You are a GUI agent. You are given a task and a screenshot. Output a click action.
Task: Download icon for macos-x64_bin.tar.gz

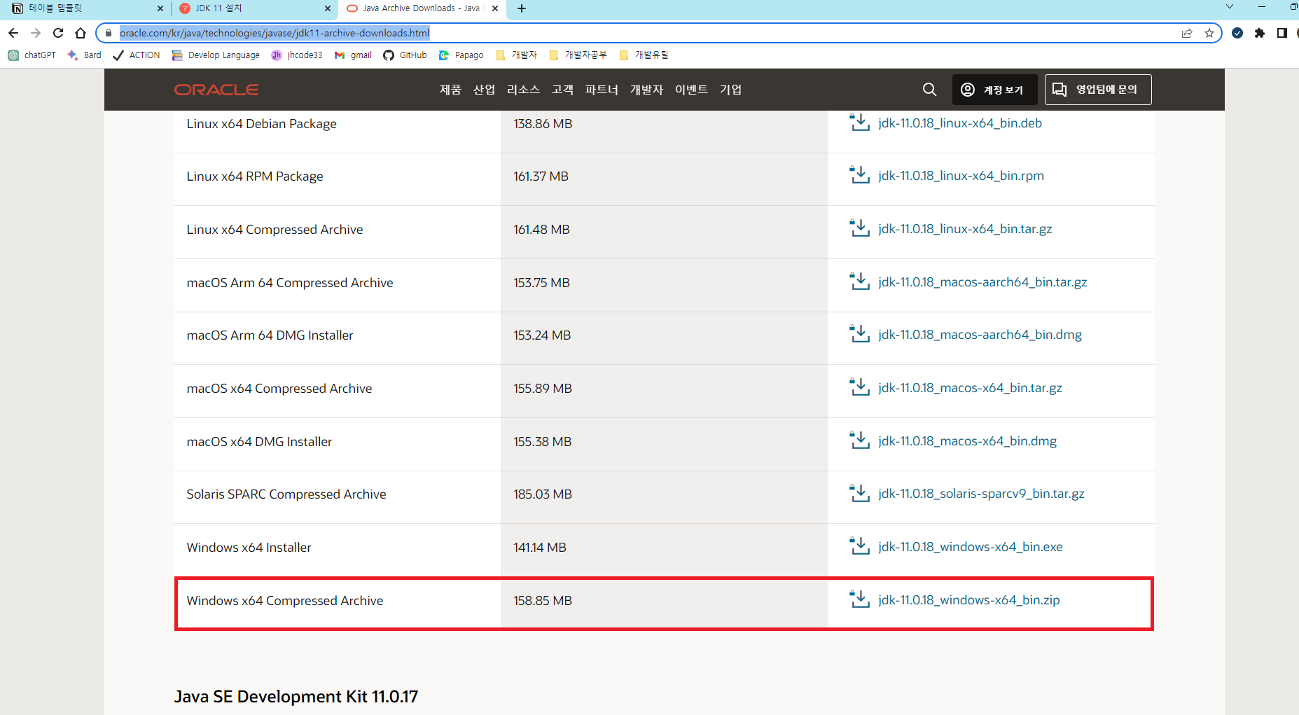pos(859,387)
